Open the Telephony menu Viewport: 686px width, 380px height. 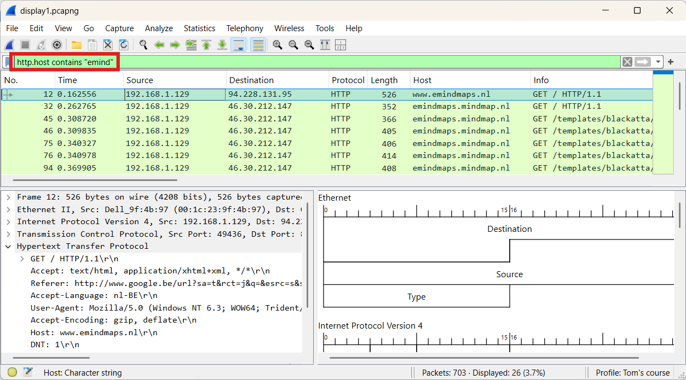245,28
